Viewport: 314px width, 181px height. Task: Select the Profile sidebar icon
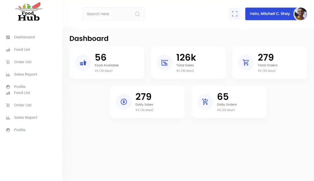pos(9,87)
